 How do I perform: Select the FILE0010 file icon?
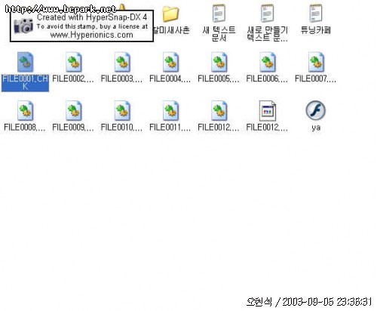tap(122, 111)
